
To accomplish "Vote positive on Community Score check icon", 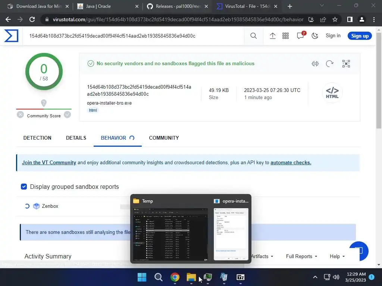I will click(67, 115).
